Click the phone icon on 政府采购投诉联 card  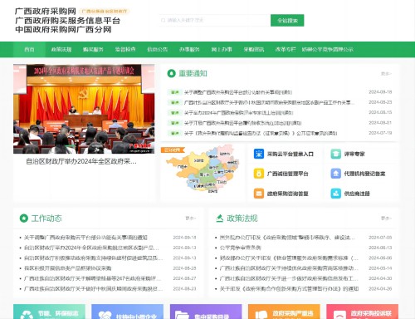coord(339,315)
